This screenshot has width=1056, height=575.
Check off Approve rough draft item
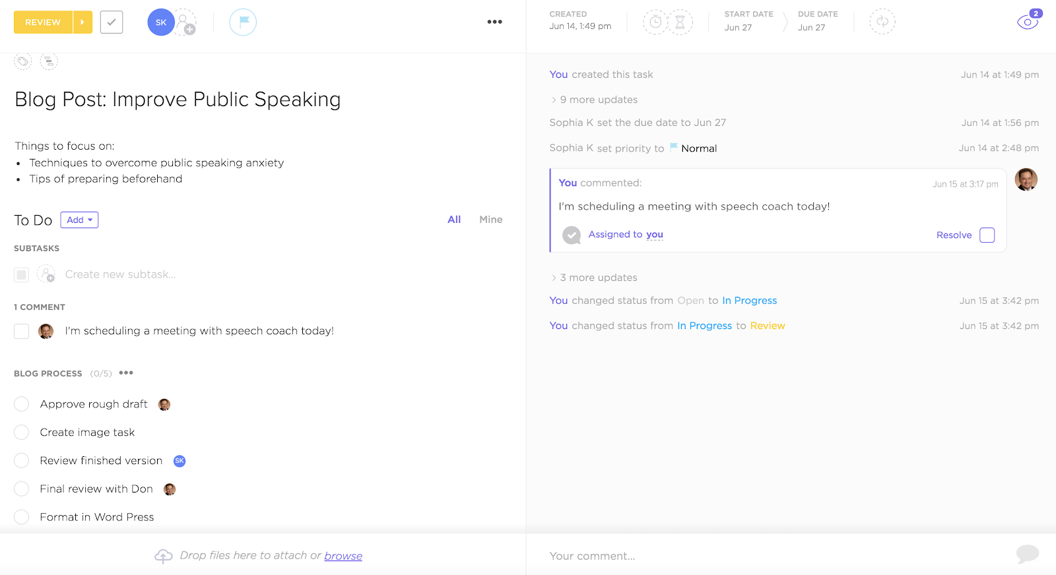22,404
